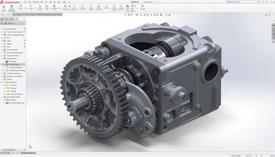
Task: Select the highlighted 'Consttenuyn' tree row
Action: coord(13,65)
